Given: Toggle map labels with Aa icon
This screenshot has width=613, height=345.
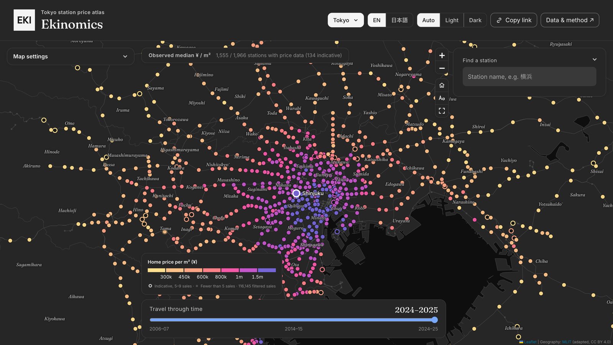Looking at the screenshot, I should coord(442,98).
